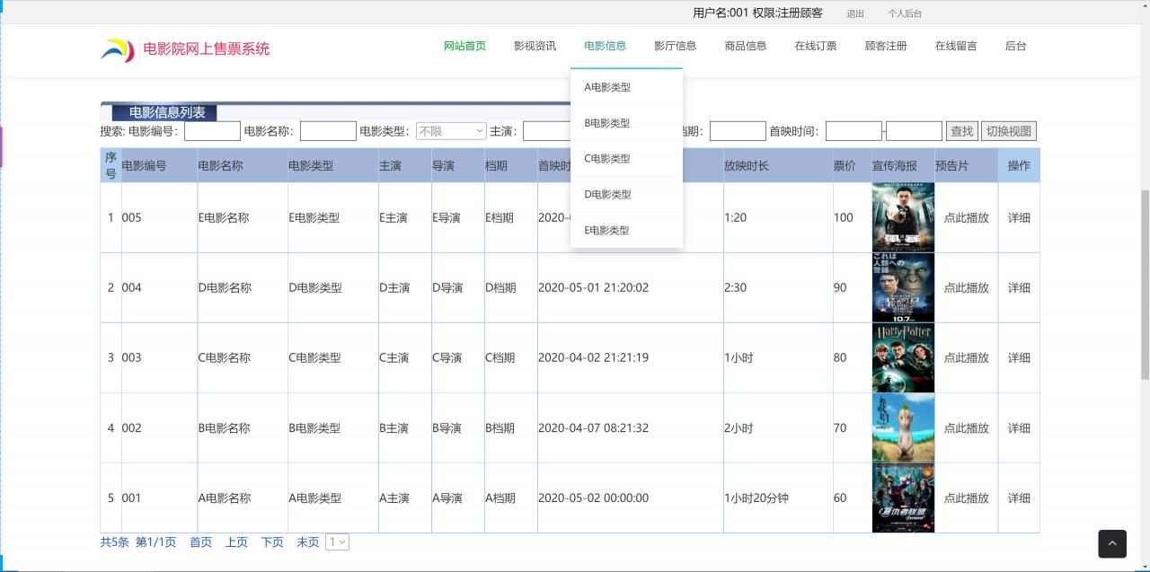The width and height of the screenshot is (1150, 572).
Task: Open the 网站首页 navigation item
Action: [464, 46]
